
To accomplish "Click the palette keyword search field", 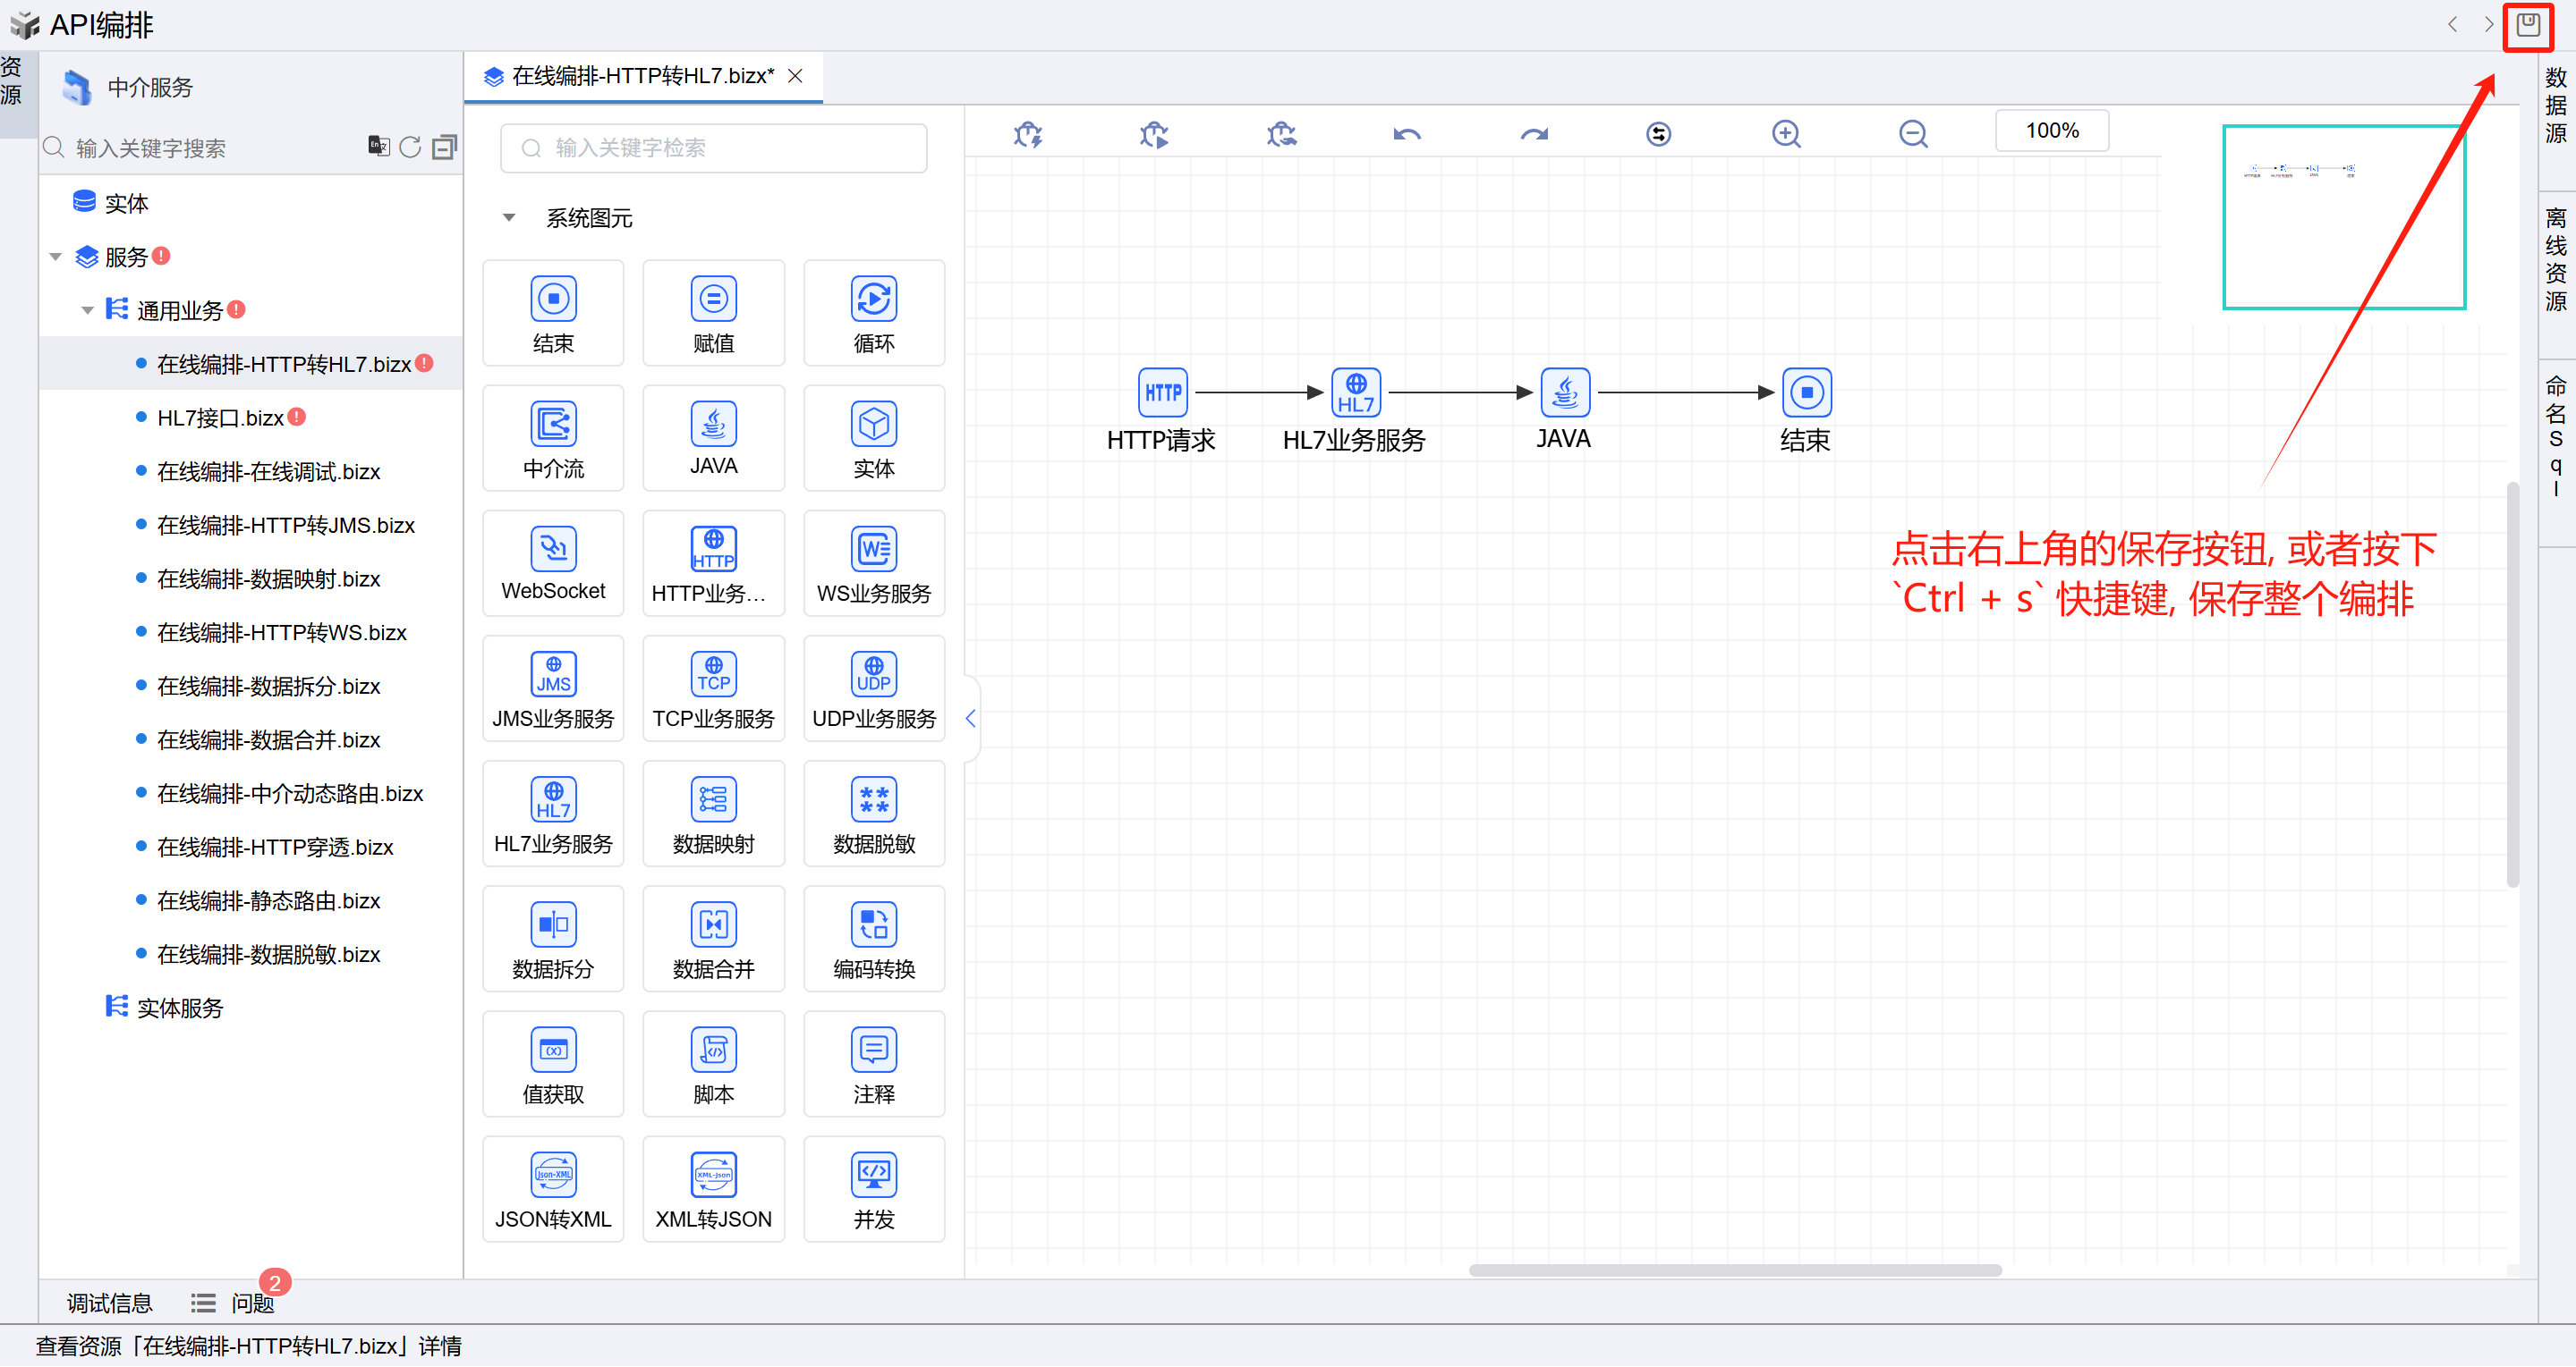I will click(713, 148).
